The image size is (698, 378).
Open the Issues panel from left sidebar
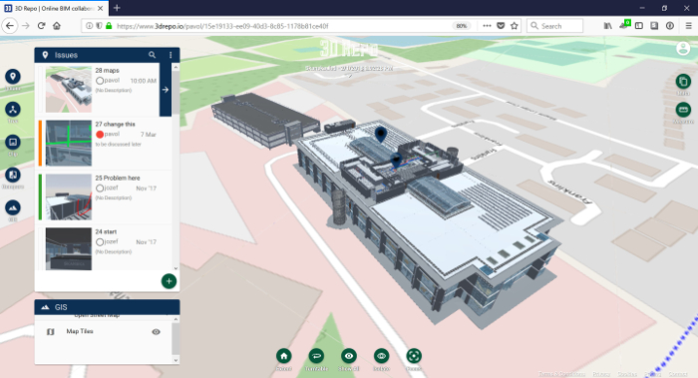[x=13, y=77]
